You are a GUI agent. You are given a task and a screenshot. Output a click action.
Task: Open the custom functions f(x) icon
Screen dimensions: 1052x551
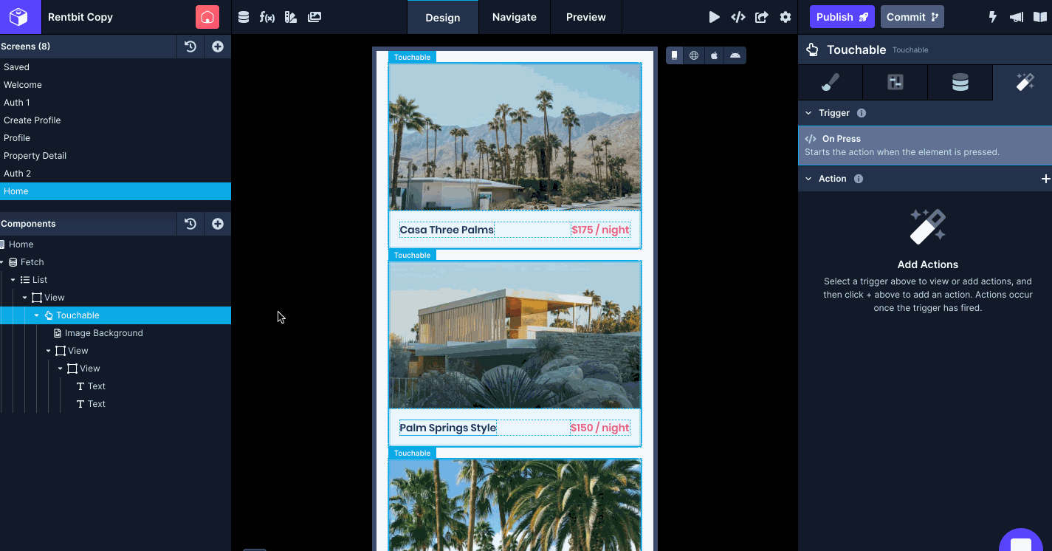(267, 17)
